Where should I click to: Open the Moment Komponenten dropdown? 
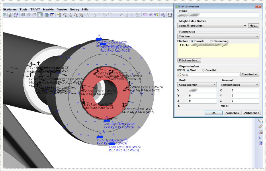coord(240,85)
